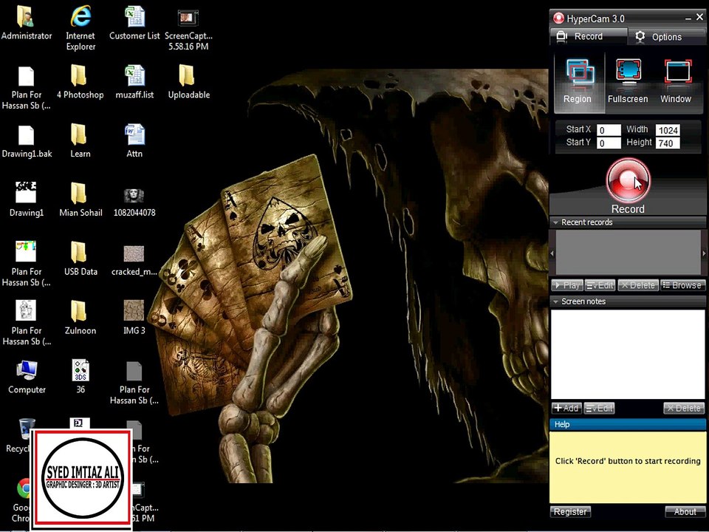Select the Internet Explorer desktop icon
Image resolution: width=709 pixels, height=532 pixels.
(x=81, y=28)
